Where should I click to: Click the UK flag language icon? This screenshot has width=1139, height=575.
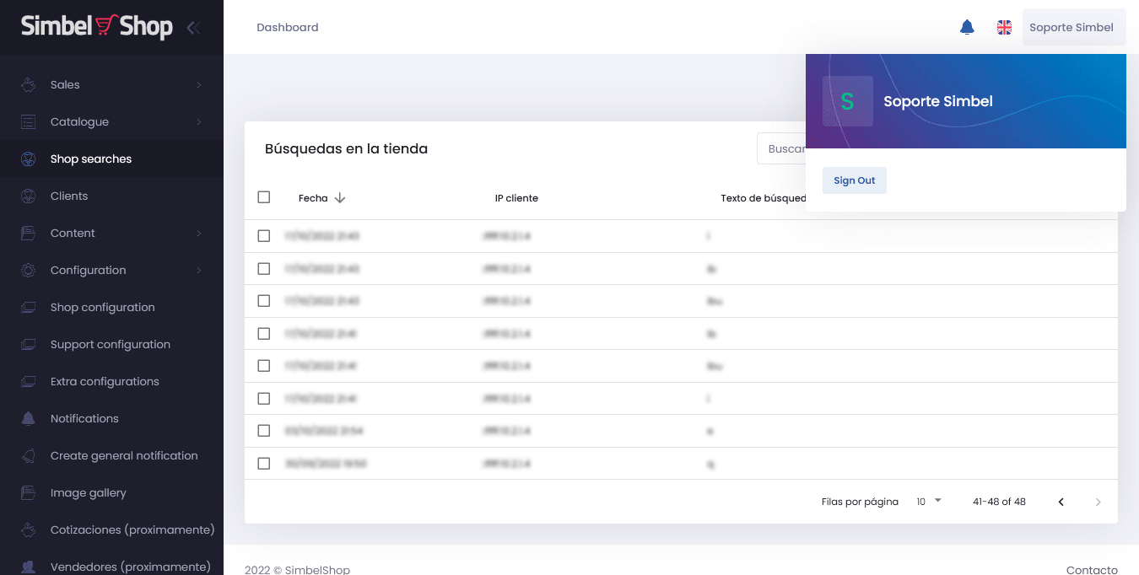click(x=1004, y=27)
